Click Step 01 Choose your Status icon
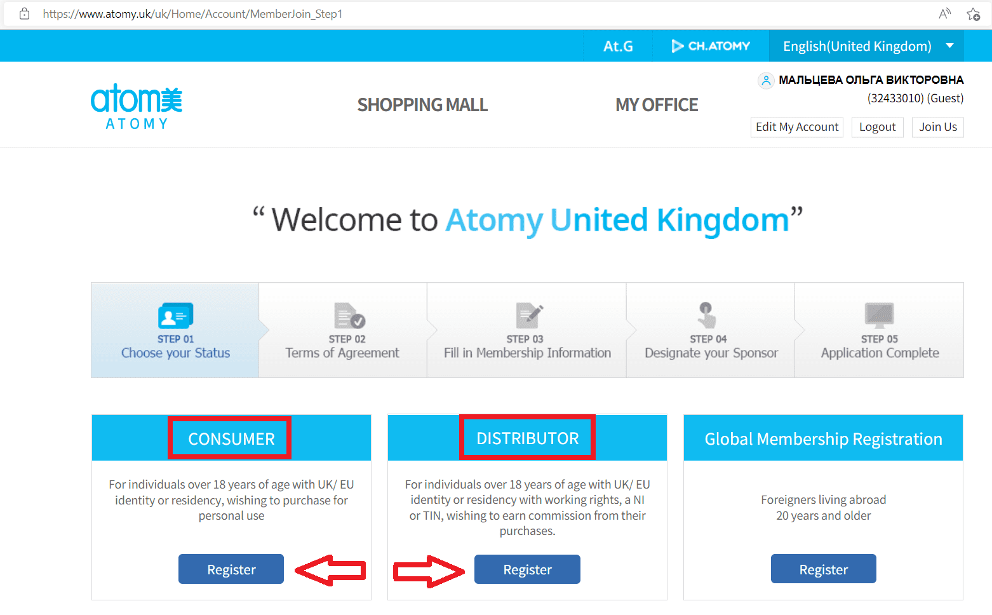Screen dimensions: 992x615 [175, 315]
